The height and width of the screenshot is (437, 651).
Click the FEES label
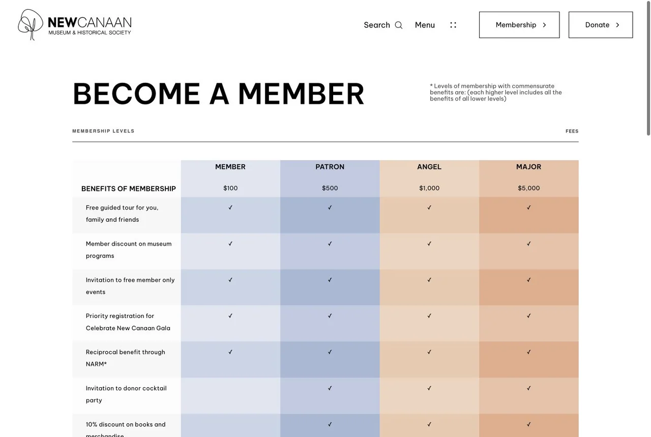[572, 131]
